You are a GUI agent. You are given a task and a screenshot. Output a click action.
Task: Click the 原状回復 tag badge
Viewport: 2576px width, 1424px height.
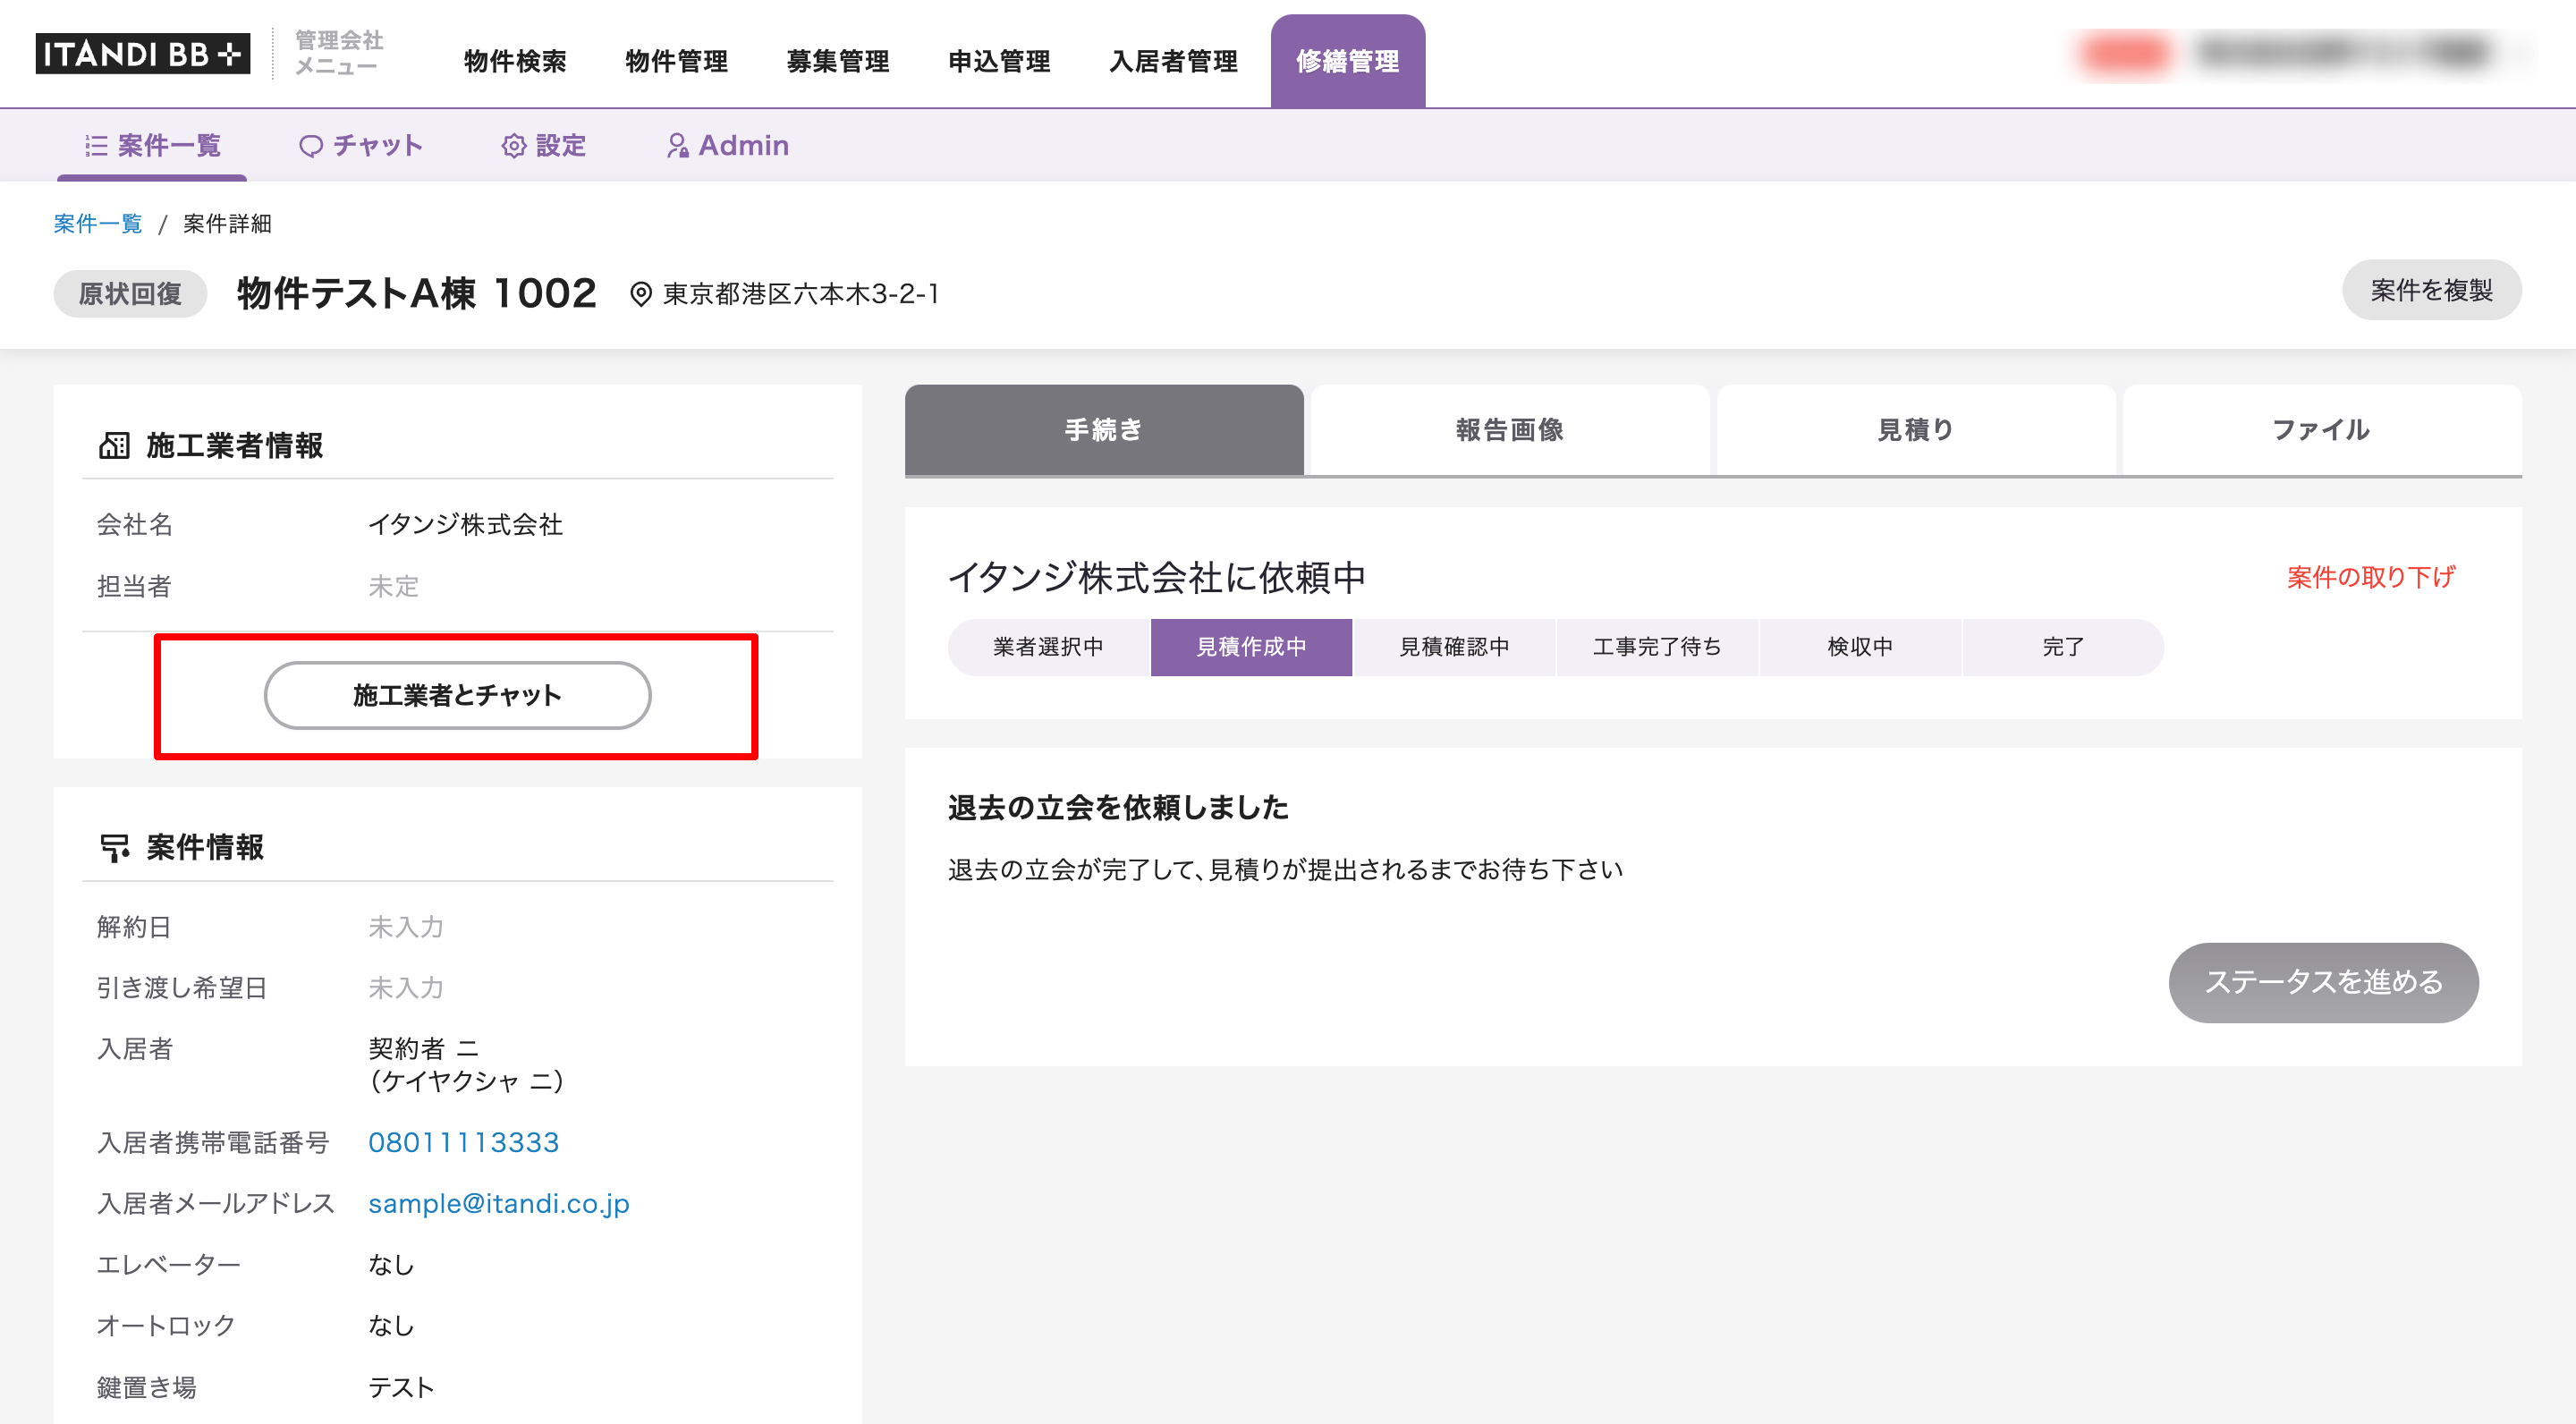(130, 294)
